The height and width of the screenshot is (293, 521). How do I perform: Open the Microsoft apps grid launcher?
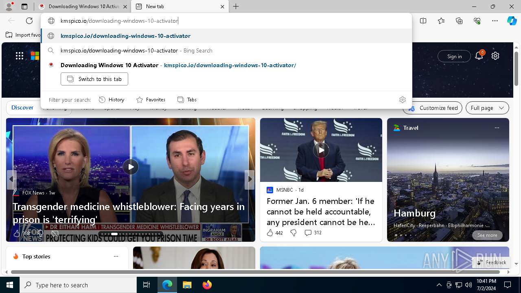click(20, 56)
